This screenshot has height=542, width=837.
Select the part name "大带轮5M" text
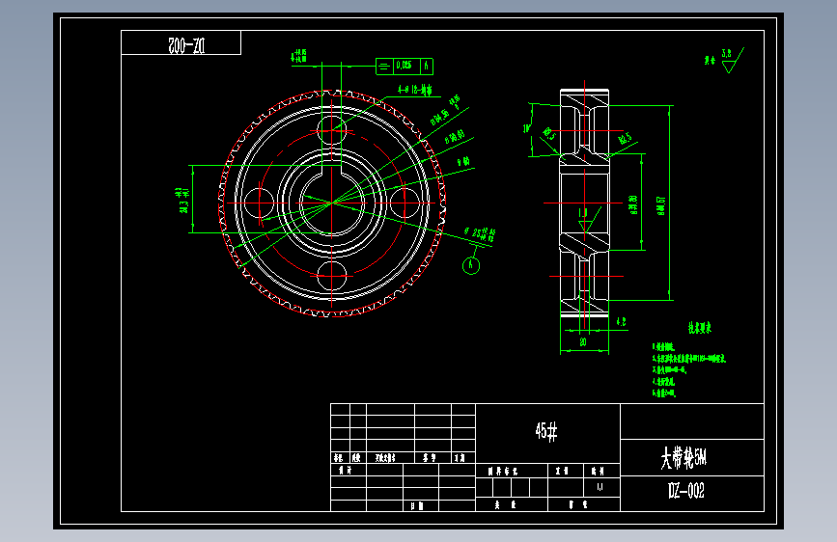(x=684, y=458)
